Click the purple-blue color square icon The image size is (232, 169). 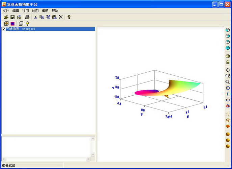pos(12,24)
